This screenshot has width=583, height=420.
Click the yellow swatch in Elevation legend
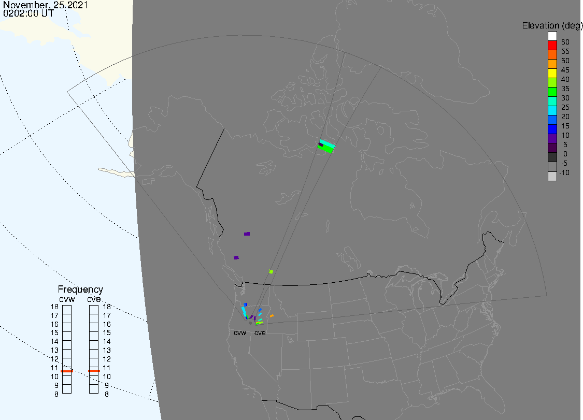tap(552, 73)
